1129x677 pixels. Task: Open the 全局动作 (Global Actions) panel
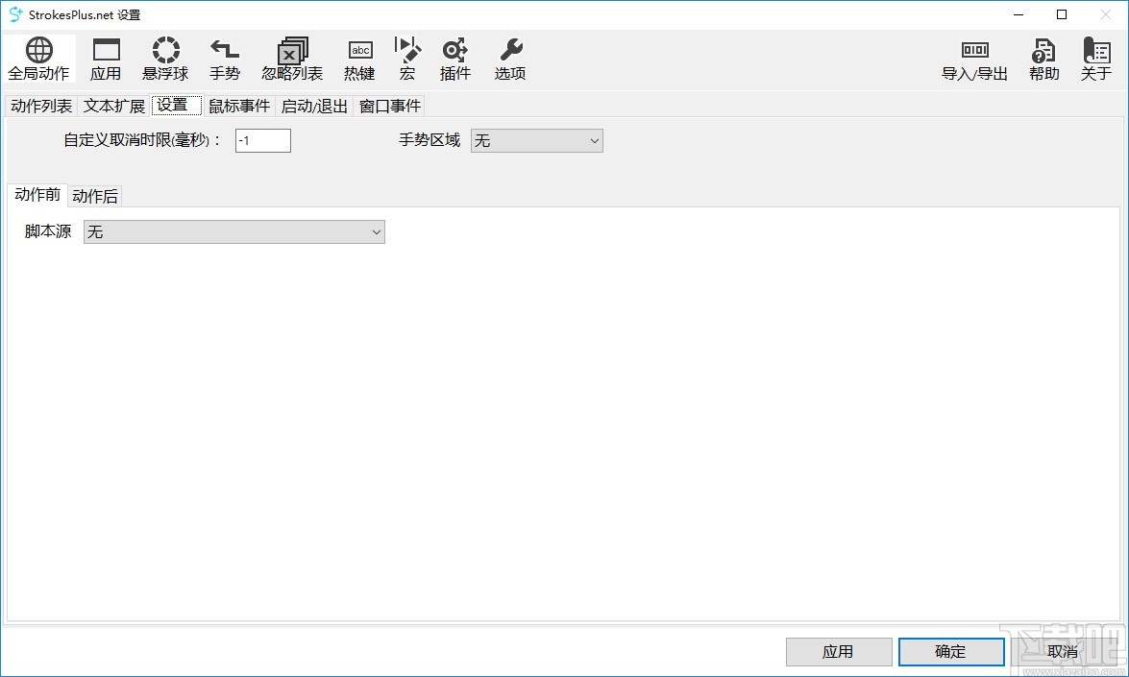point(38,58)
